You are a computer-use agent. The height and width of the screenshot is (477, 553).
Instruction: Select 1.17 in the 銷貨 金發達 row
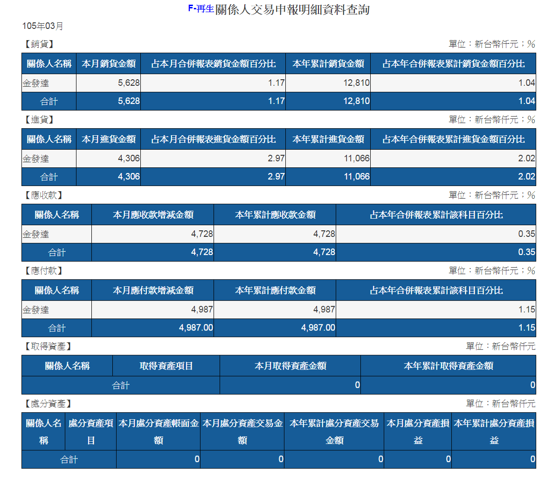click(276, 83)
